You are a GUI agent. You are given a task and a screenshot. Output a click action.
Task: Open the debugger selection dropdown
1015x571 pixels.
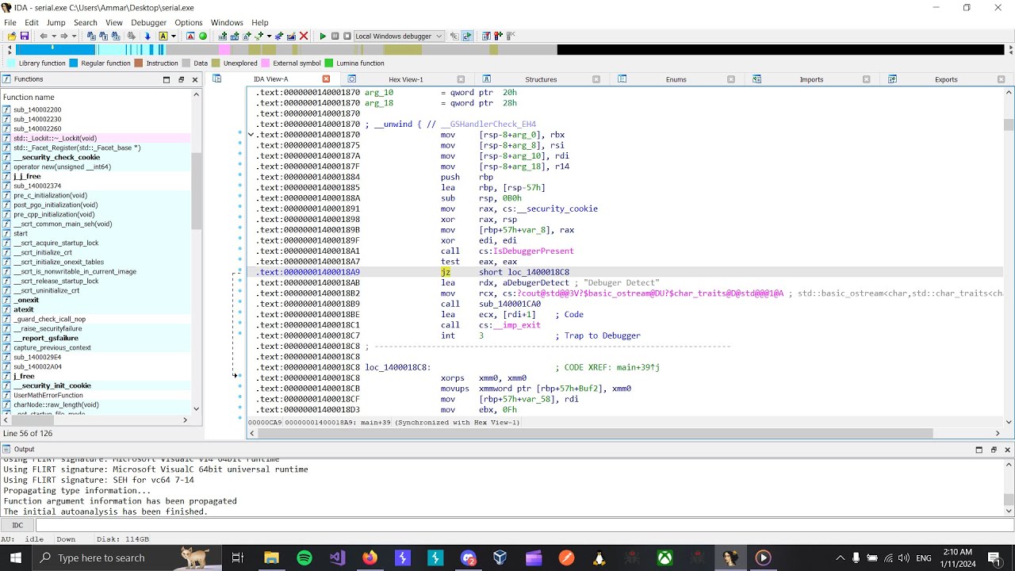(x=399, y=36)
